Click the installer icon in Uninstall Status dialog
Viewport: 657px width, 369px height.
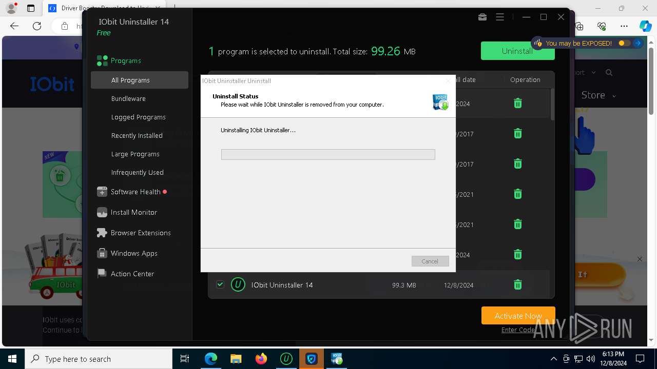[440, 102]
